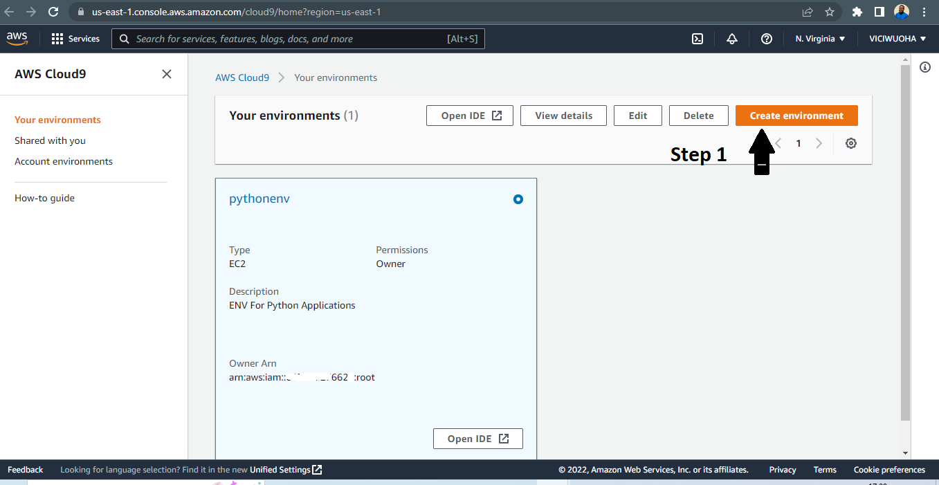Image resolution: width=939 pixels, height=485 pixels.
Task: Click the Create environment button
Action: tap(796, 116)
